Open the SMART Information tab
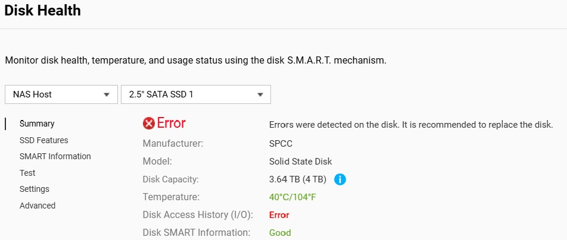Screen dimensions: 567x240 click(x=55, y=156)
